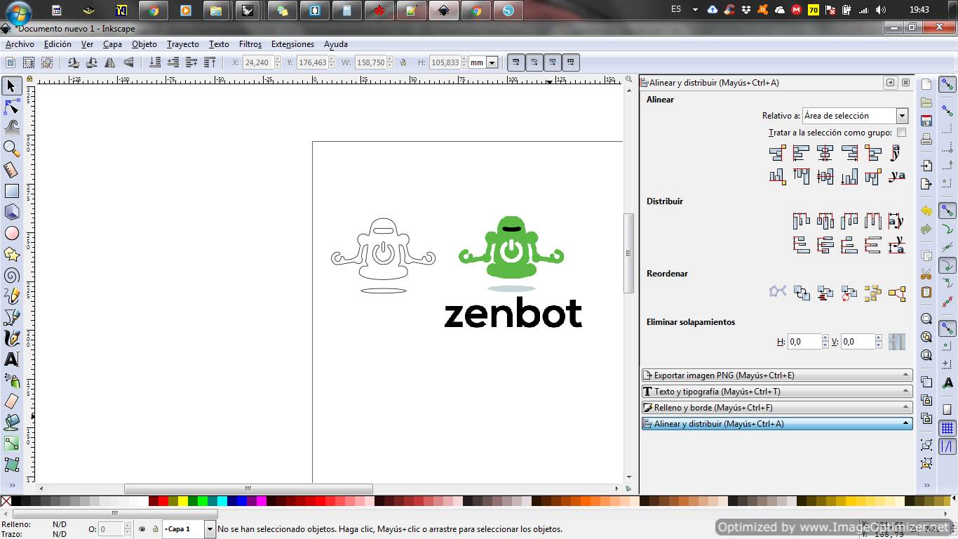This screenshot has width=958, height=539.
Task: Select the Selector arrow tool
Action: point(11,86)
